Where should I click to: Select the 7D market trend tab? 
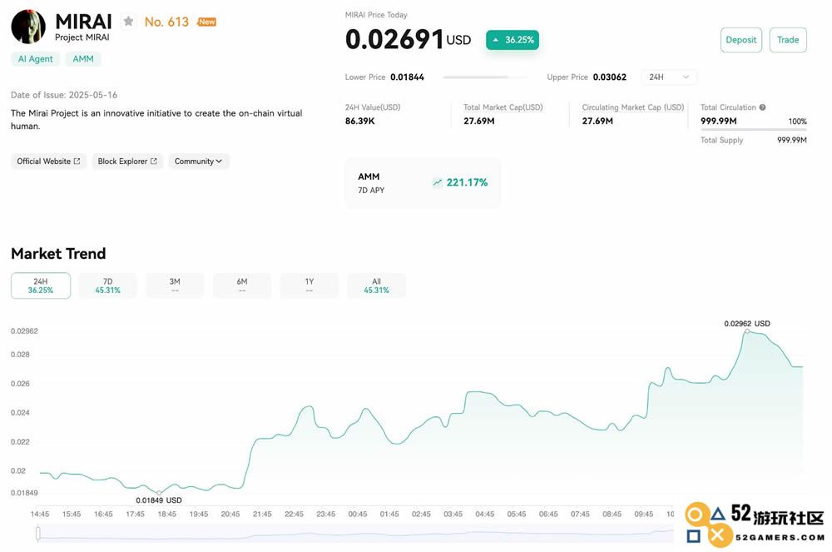click(x=107, y=286)
